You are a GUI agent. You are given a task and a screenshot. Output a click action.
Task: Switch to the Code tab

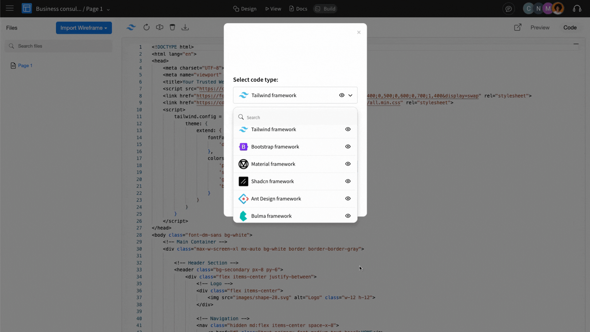570,27
